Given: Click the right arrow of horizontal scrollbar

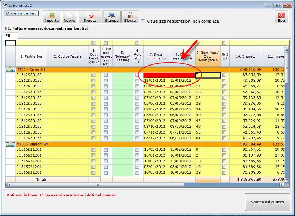Looking at the screenshot, I should (x=282, y=185).
